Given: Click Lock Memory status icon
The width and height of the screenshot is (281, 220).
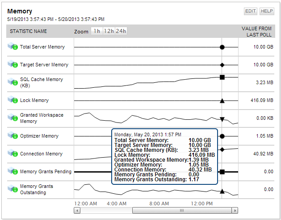Looking at the screenshot, I should pyautogui.click(x=13, y=99).
